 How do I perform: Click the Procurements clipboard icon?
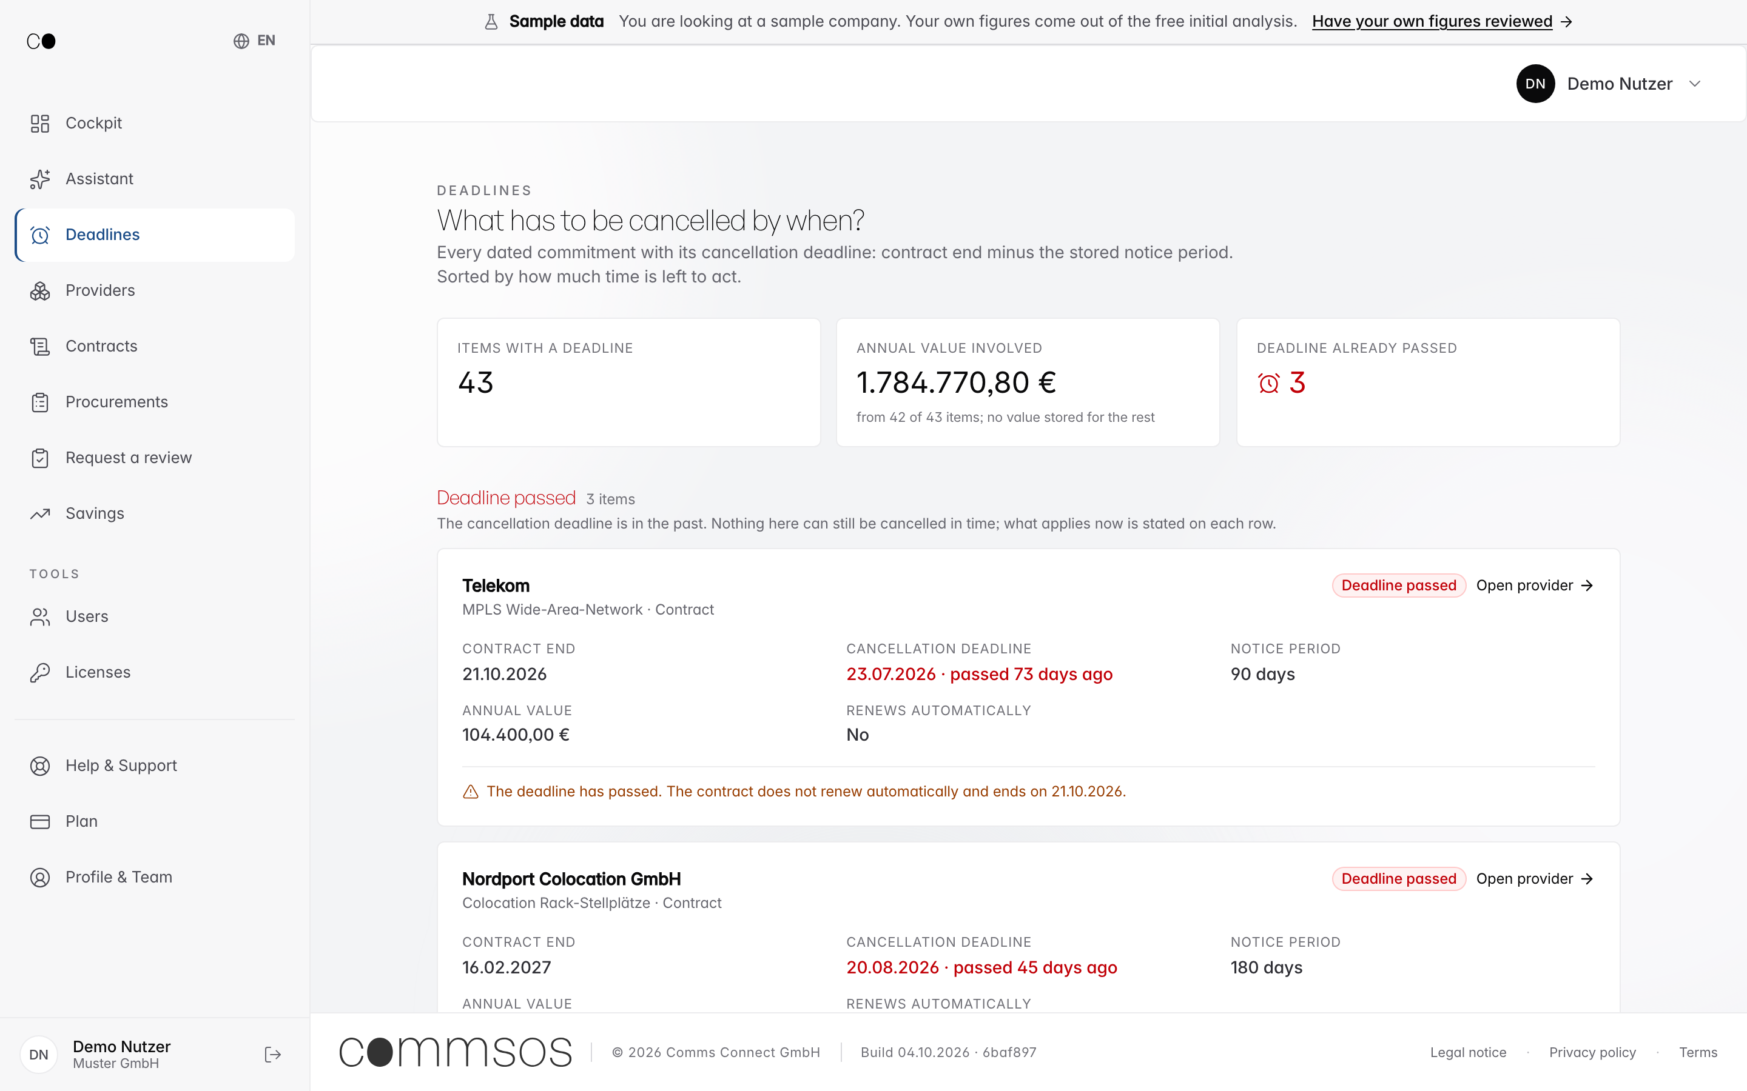(x=39, y=402)
